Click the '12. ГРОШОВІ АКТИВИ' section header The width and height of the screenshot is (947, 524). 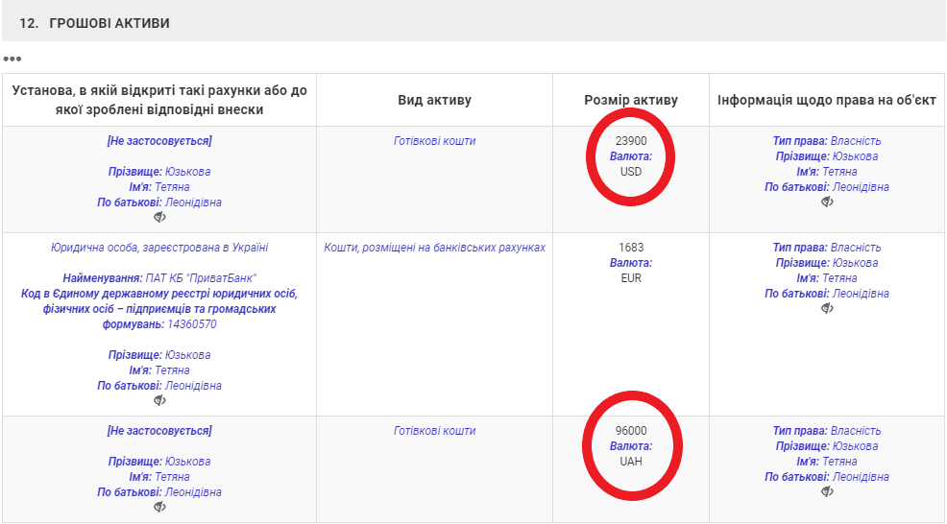pos(94,23)
